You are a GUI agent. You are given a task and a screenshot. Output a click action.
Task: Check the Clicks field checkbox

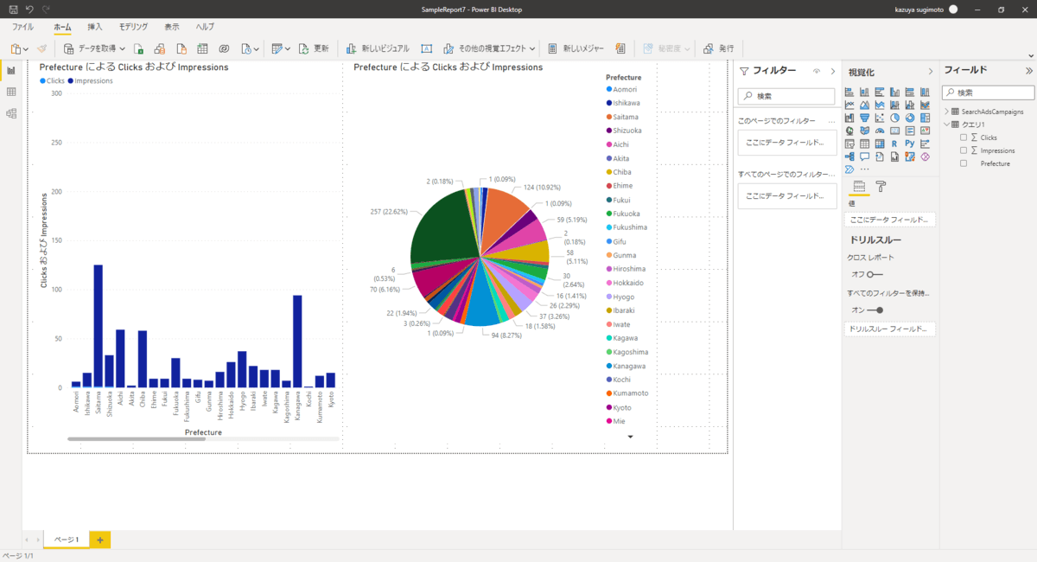964,137
